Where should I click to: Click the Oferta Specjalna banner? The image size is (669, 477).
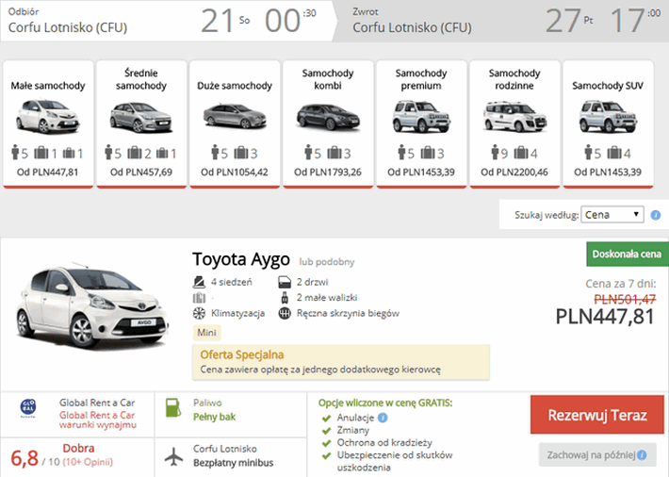tap(341, 362)
